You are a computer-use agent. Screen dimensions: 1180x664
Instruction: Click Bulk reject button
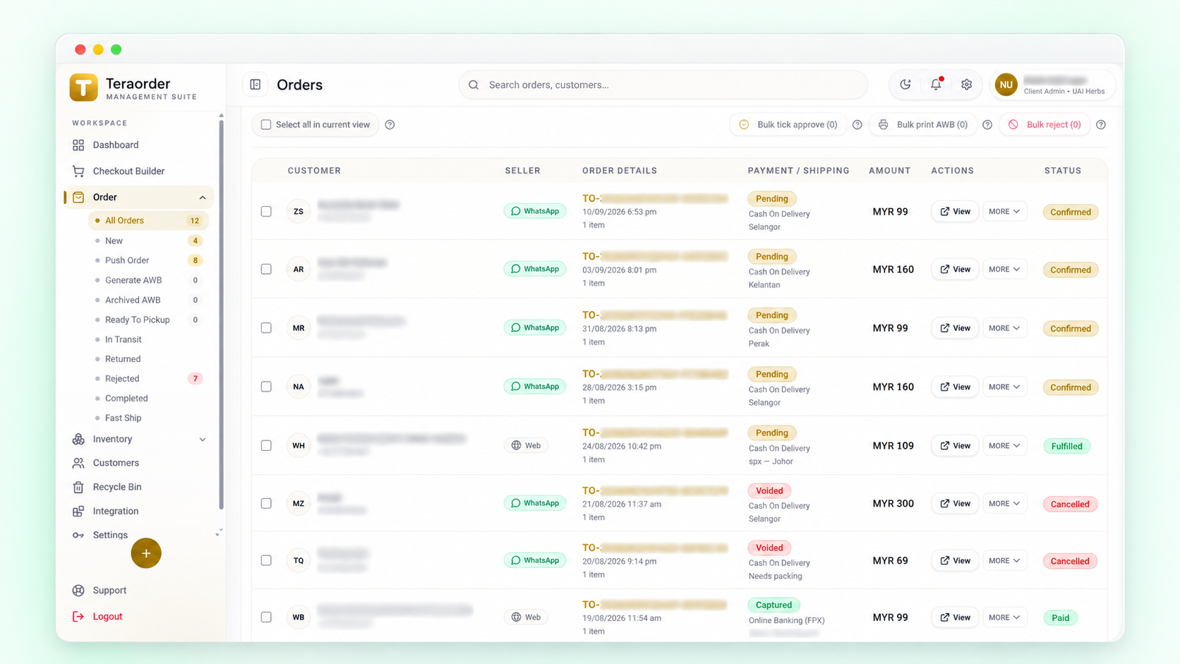(1045, 125)
